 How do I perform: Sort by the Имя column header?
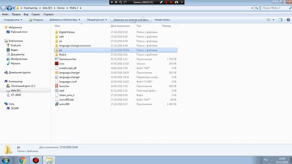[x=57, y=26]
